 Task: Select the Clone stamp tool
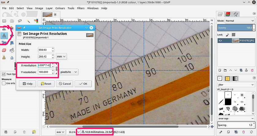[4, 57]
